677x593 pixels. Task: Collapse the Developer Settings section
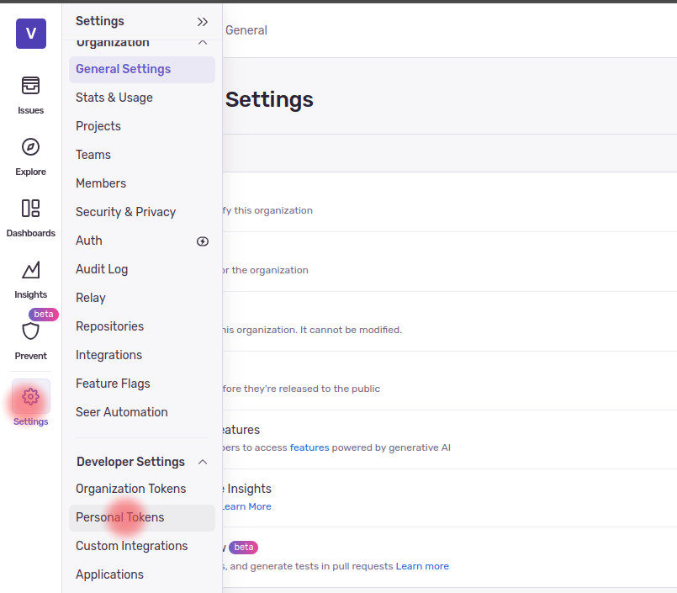click(x=202, y=462)
